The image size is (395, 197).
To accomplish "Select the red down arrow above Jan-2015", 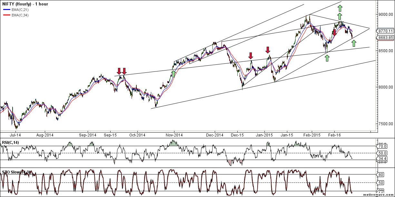I will pyautogui.click(x=268, y=50).
